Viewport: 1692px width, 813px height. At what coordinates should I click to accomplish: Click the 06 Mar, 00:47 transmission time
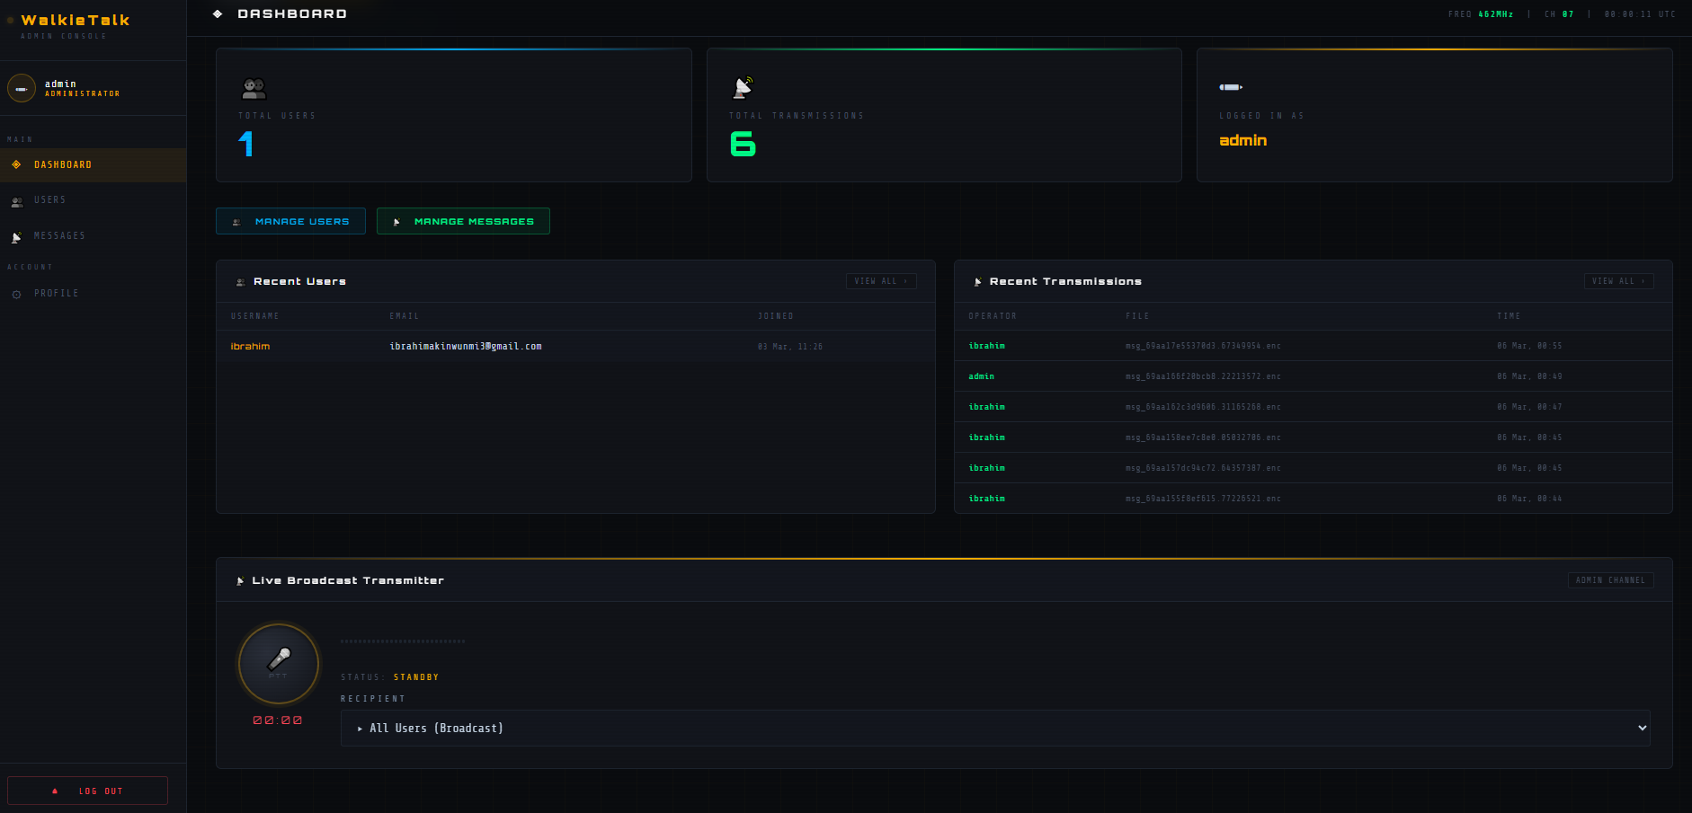tap(1529, 407)
